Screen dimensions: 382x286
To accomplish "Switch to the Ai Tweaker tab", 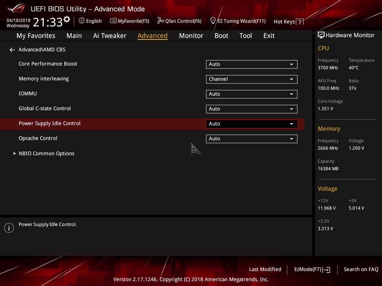I will 110,36.
